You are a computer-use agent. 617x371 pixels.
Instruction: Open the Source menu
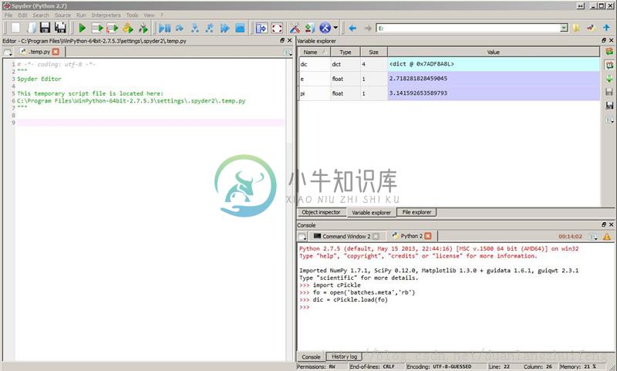pos(62,15)
